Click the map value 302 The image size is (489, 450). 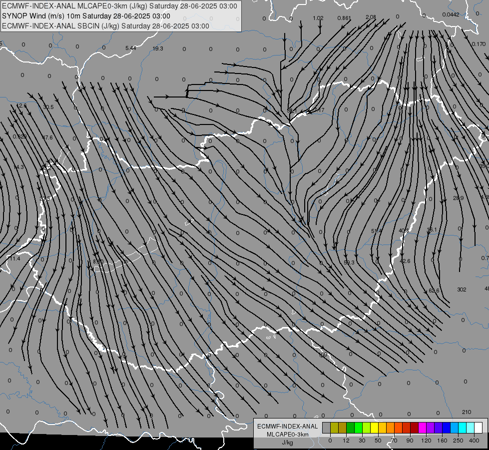tap(462, 289)
